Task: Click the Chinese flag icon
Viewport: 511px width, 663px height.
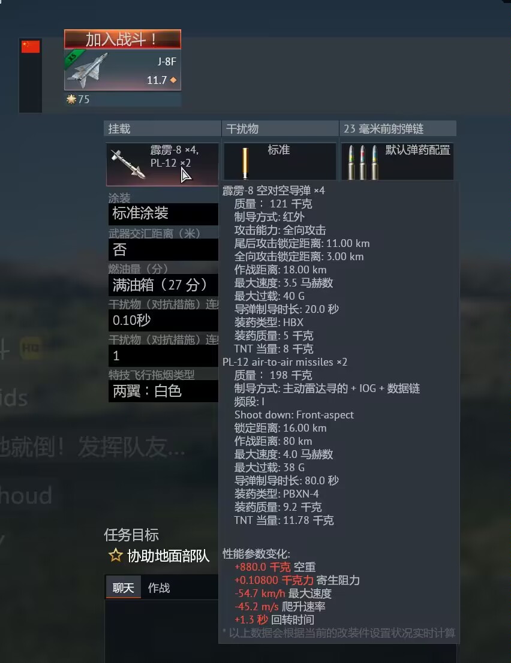Action: point(31,47)
